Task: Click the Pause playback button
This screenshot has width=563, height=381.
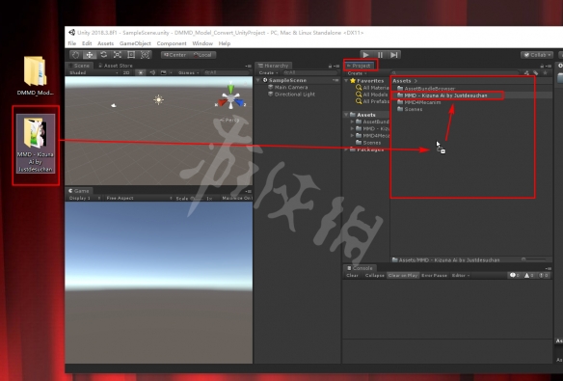Action: 380,55
